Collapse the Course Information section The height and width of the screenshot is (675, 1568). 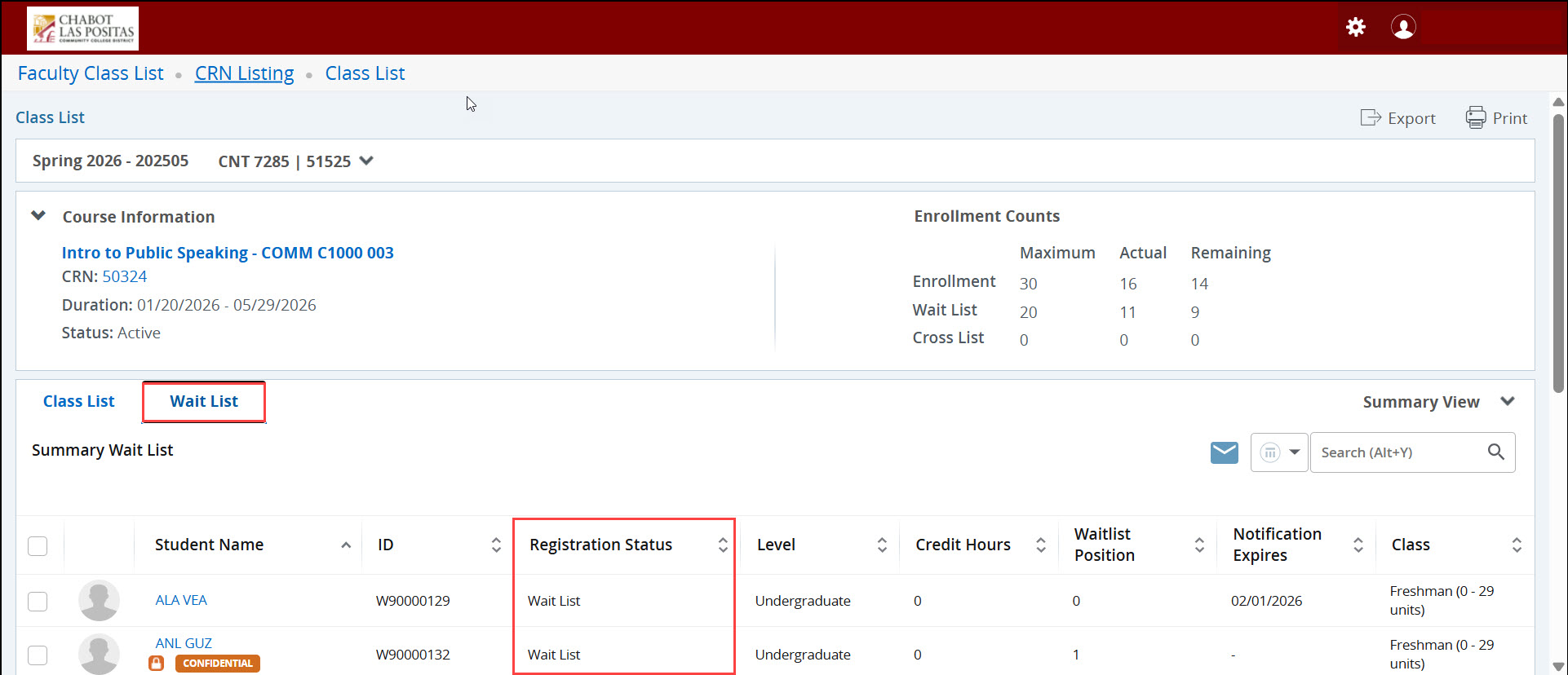click(x=38, y=216)
